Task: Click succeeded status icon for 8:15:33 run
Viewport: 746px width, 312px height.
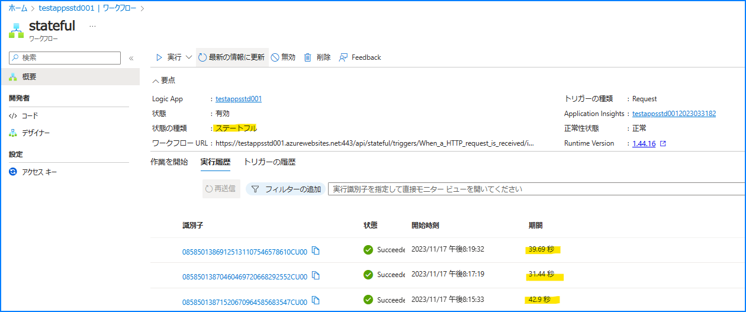Action: click(x=368, y=300)
